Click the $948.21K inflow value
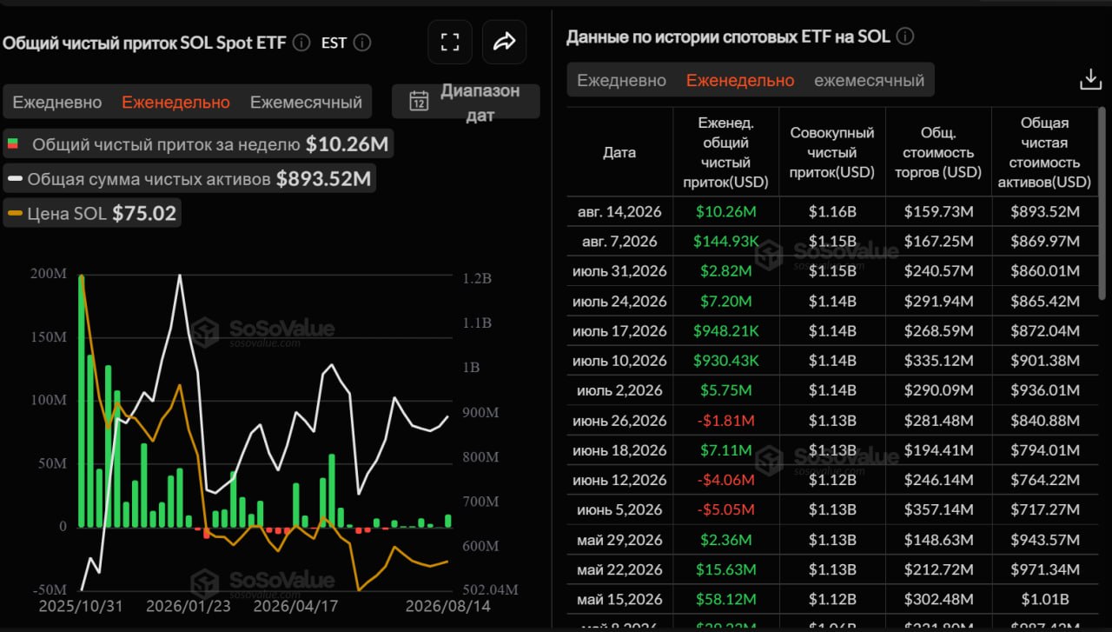Viewport: 1112px width, 632px height. point(725,330)
